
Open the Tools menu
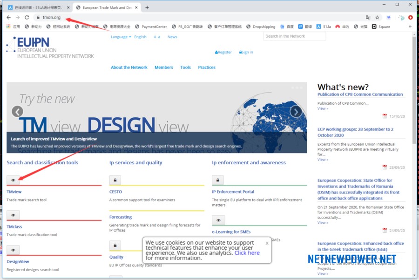point(185,67)
